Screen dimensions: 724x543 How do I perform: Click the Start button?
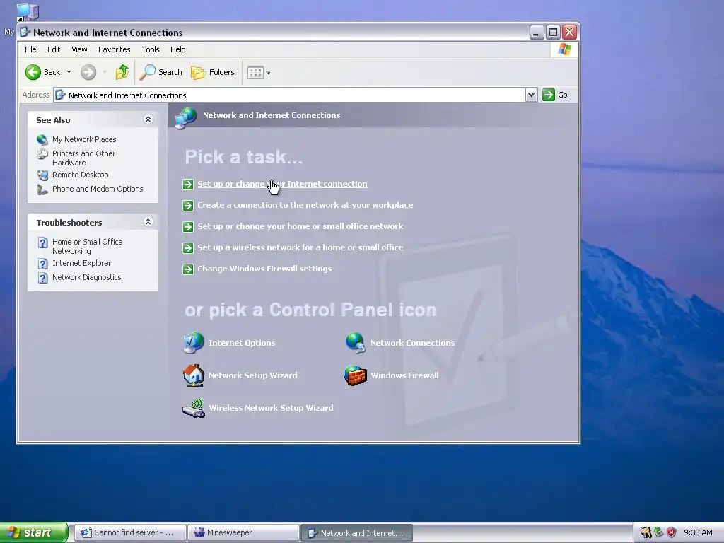point(33,532)
